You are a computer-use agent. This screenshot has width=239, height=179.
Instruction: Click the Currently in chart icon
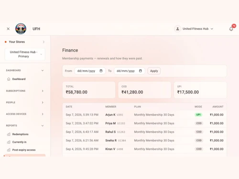point(9,142)
